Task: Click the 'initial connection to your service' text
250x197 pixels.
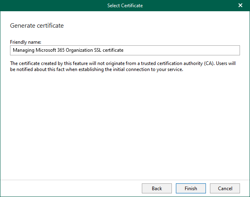Action: pyautogui.click(x=147, y=69)
